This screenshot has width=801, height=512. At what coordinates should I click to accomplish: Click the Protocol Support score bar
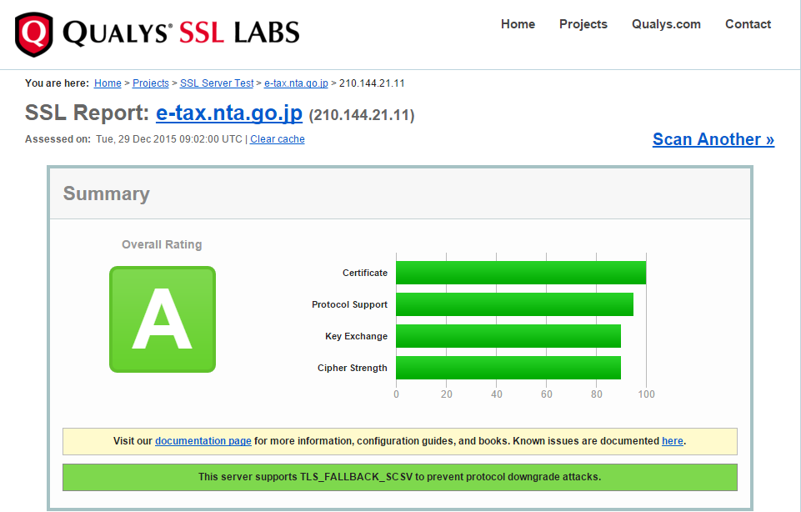click(514, 304)
